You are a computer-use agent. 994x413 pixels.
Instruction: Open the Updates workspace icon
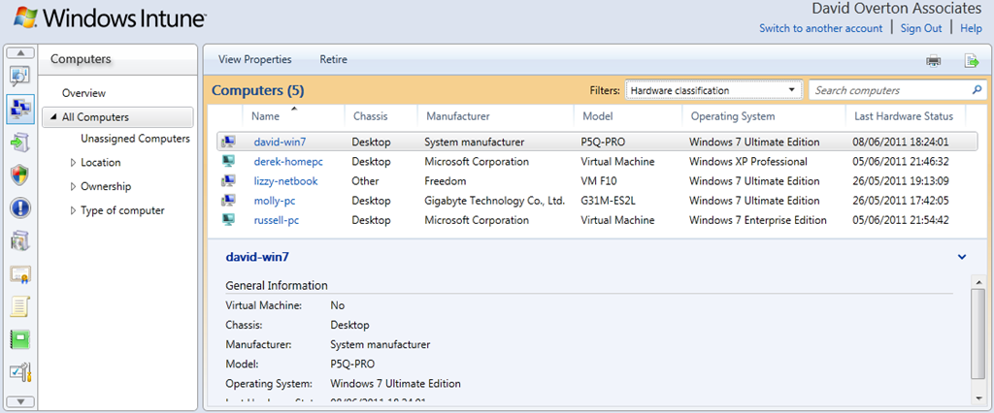pos(20,143)
